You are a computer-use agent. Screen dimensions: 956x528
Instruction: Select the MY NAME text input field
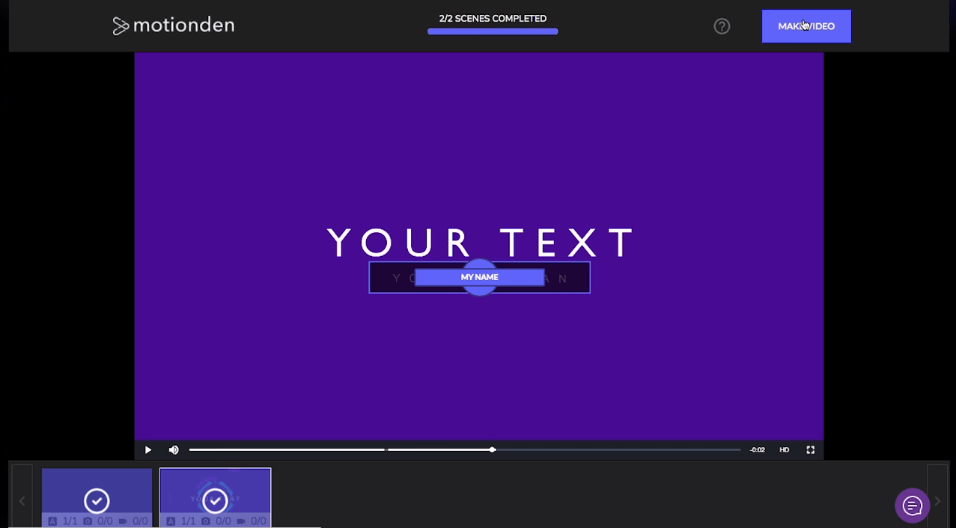click(x=479, y=277)
